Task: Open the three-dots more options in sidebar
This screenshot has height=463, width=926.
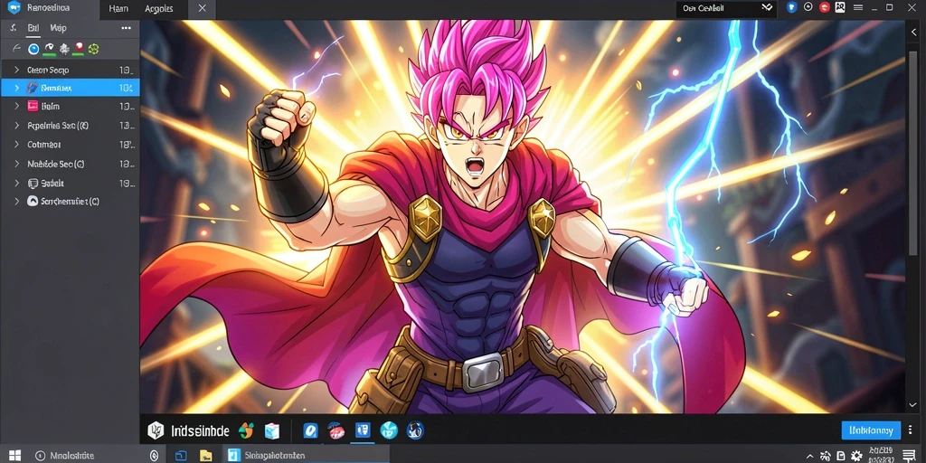Action: 126,28
